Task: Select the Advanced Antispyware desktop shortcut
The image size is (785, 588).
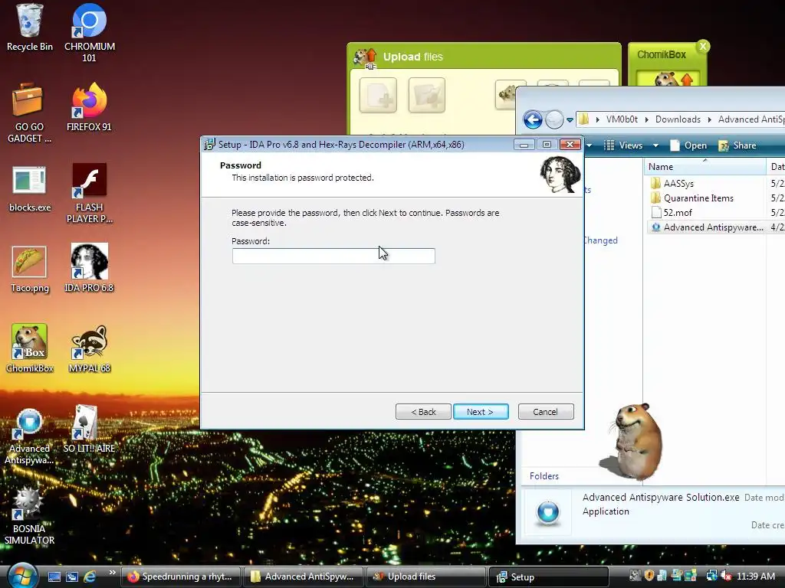Action: pos(29,435)
